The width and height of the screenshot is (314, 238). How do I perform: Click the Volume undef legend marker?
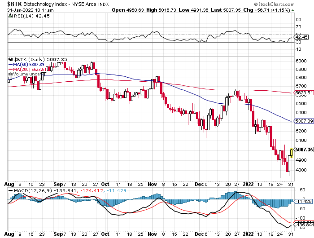(11, 74)
